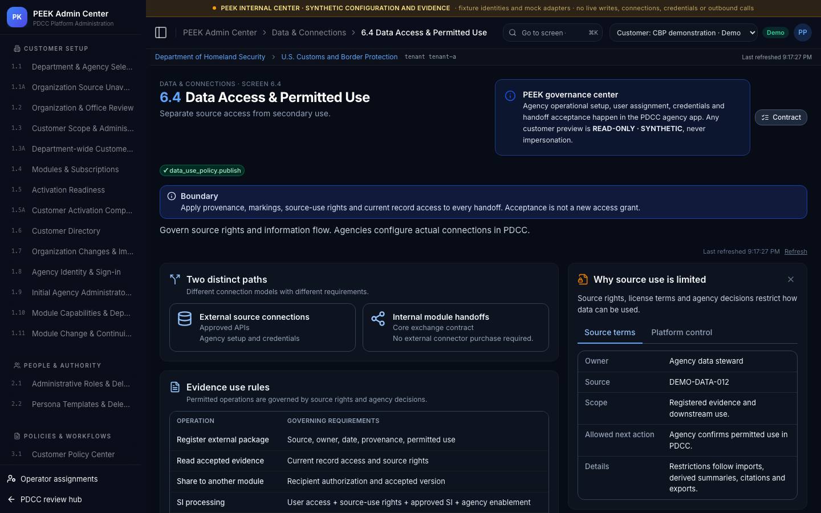Click the locked-file icon beside Why source is limited
821x513 pixels.
(583, 279)
